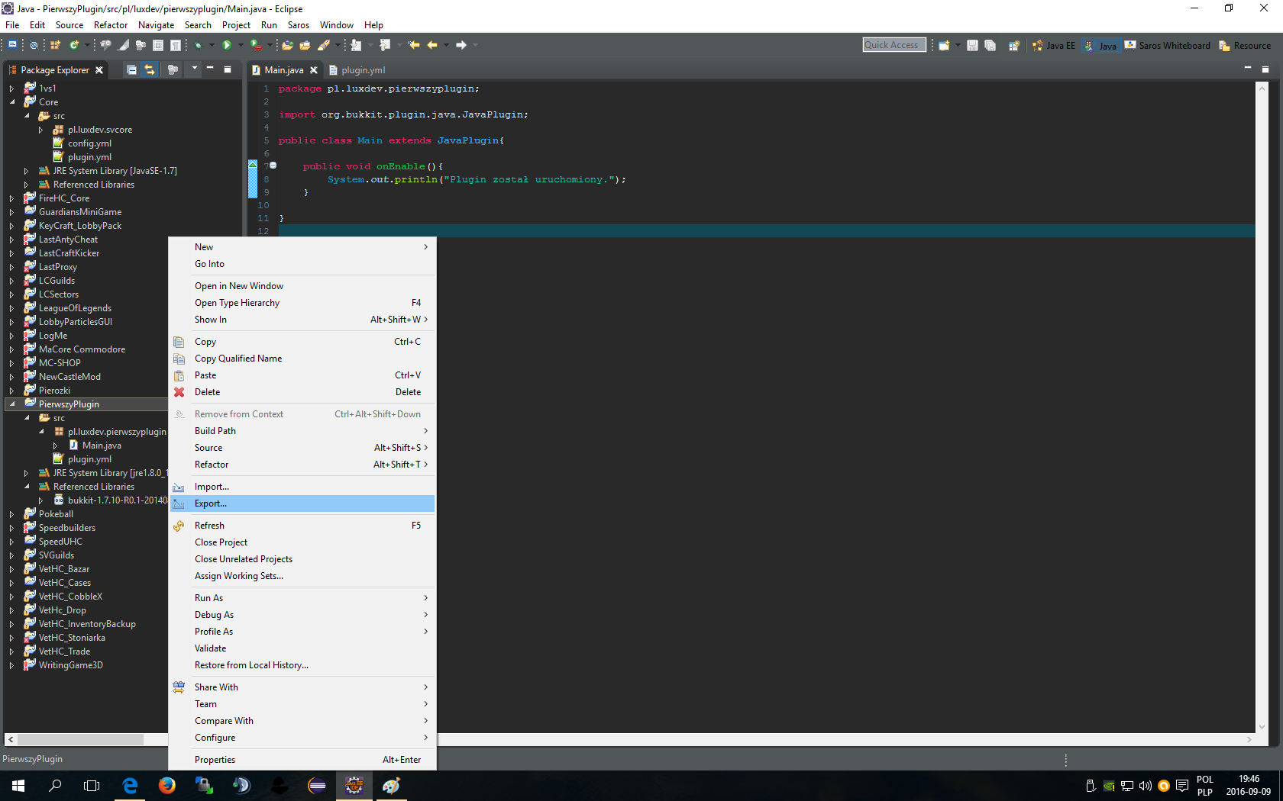This screenshot has height=801, width=1283.
Task: Click the Debug bug icon in toolbar
Action: point(198,45)
